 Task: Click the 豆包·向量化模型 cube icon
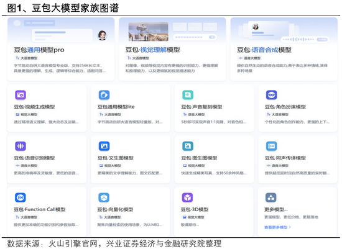104,197
